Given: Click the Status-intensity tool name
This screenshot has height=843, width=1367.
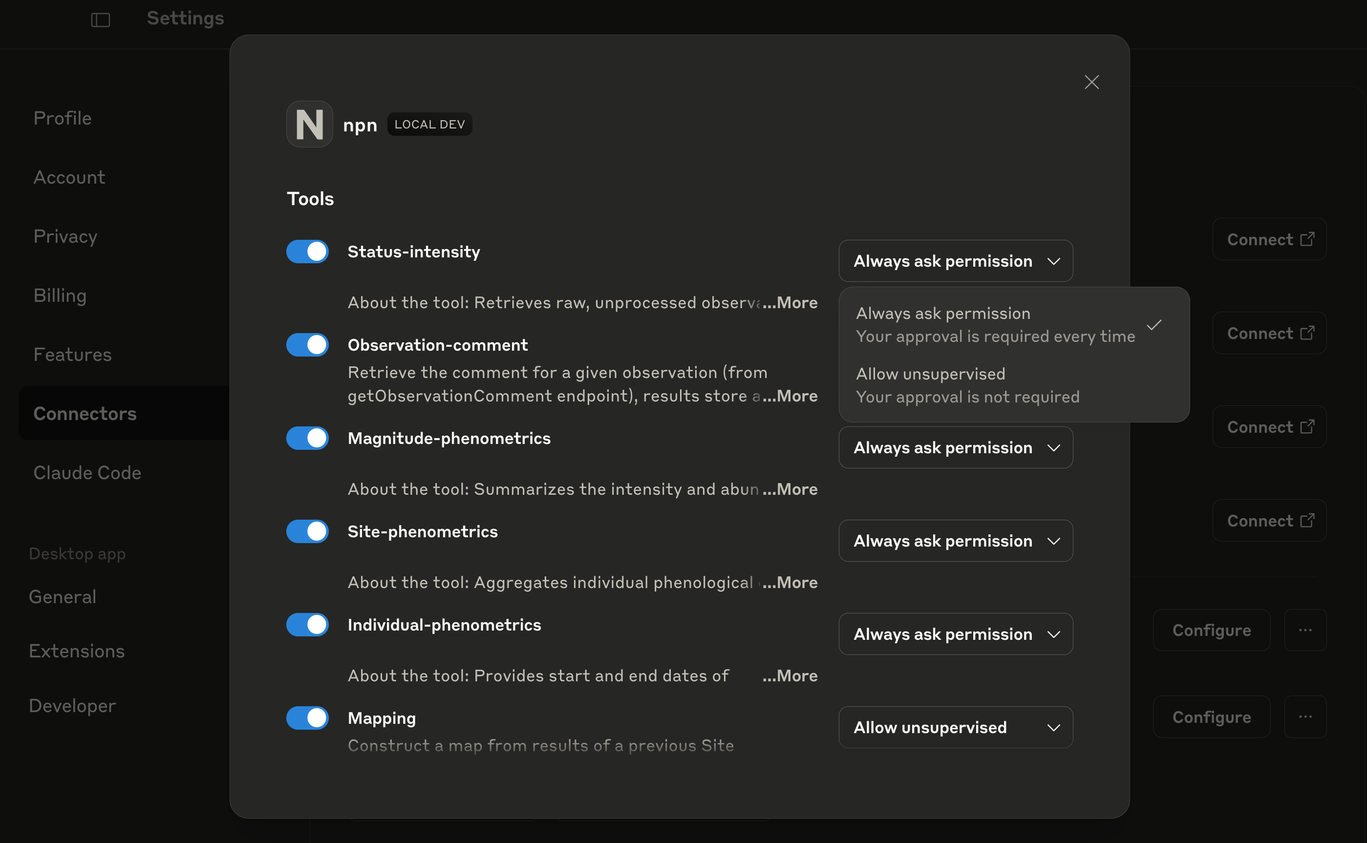Looking at the screenshot, I should [413, 252].
